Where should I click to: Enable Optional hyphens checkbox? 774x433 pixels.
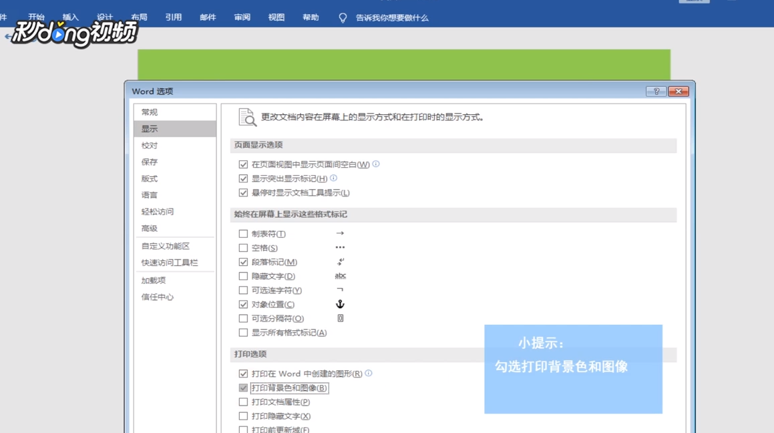pyautogui.click(x=243, y=290)
